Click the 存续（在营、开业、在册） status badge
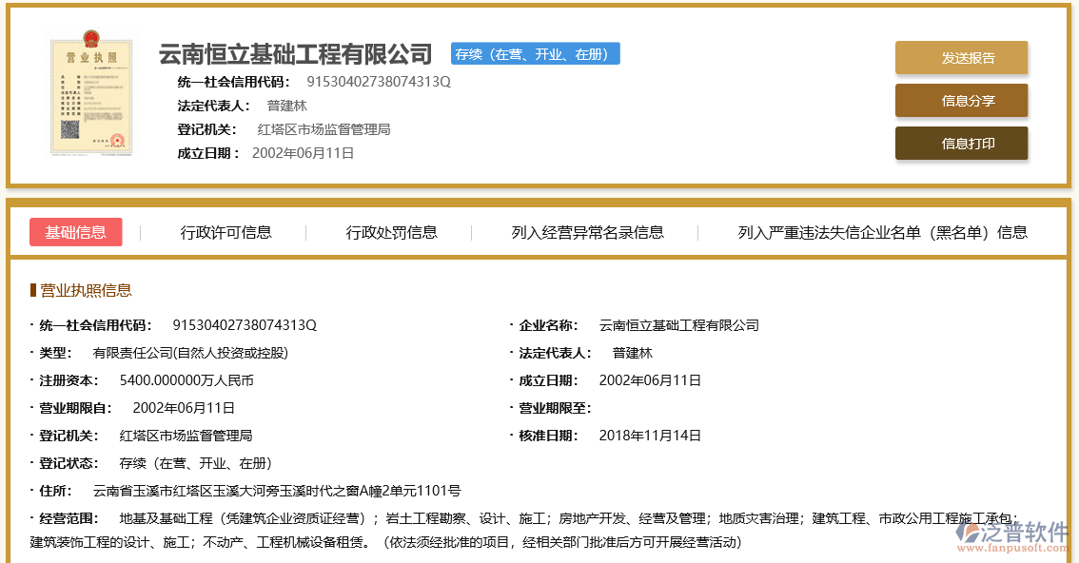Screen dimensions: 1079x563 535,54
